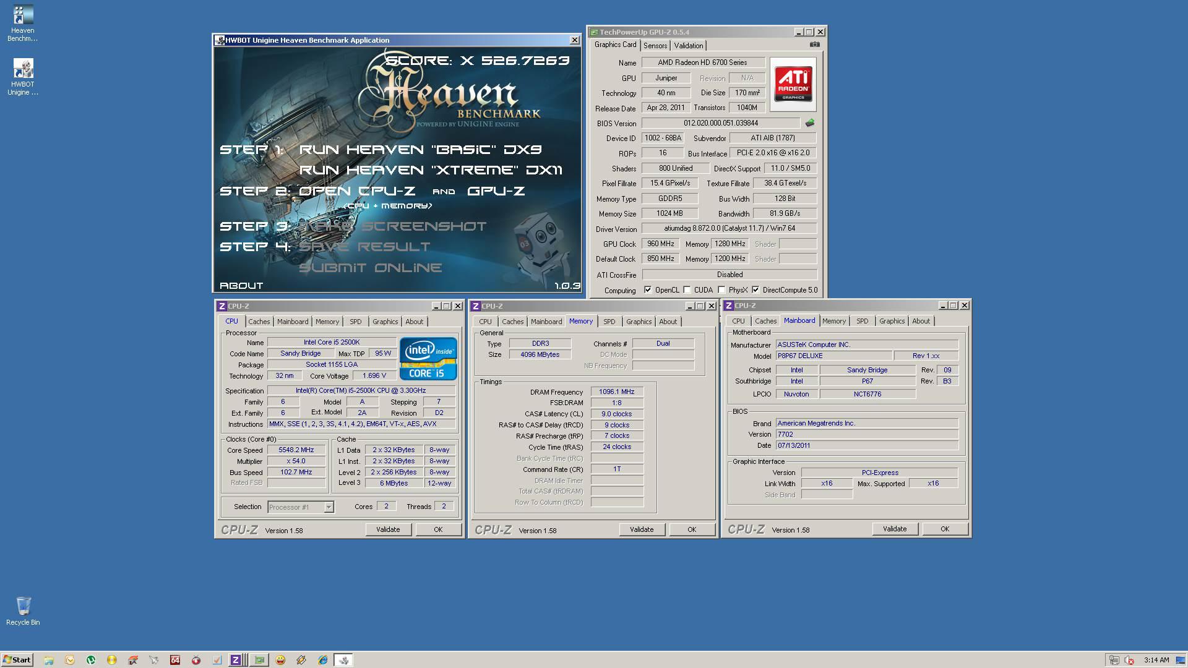
Task: Click Submit Online in Heaven app
Action: (370, 268)
